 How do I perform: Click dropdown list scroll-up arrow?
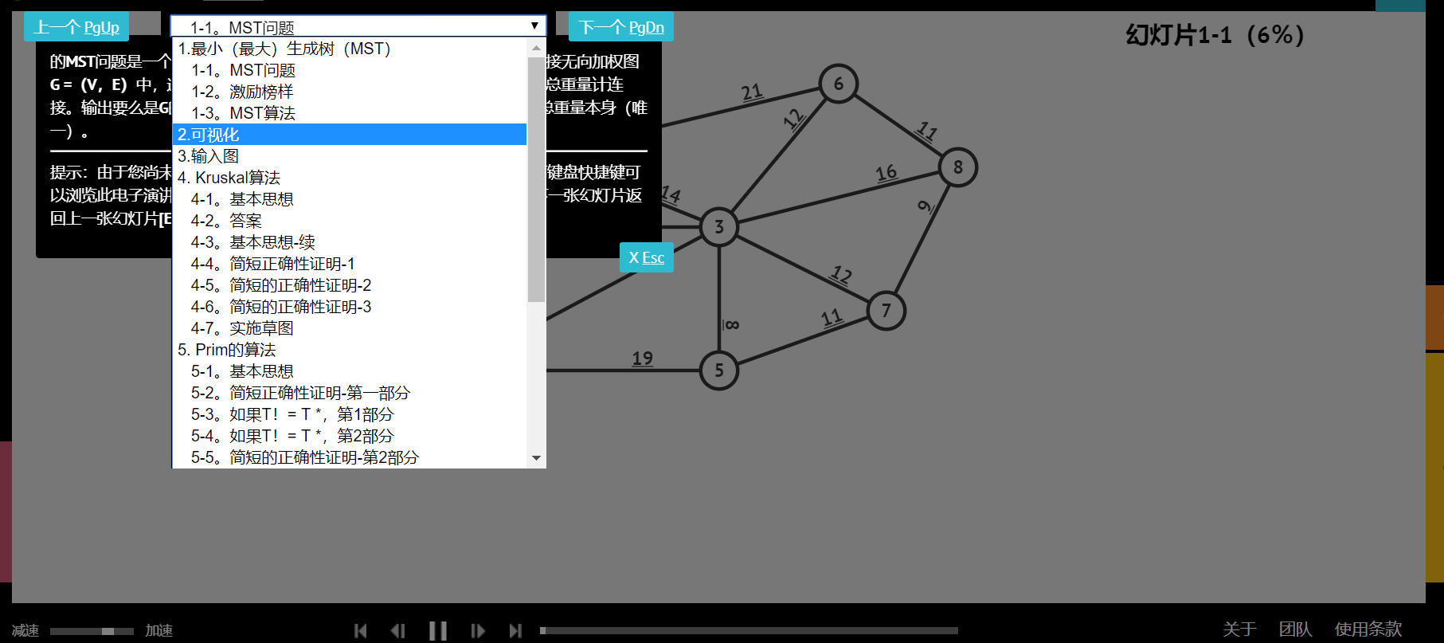click(x=536, y=47)
